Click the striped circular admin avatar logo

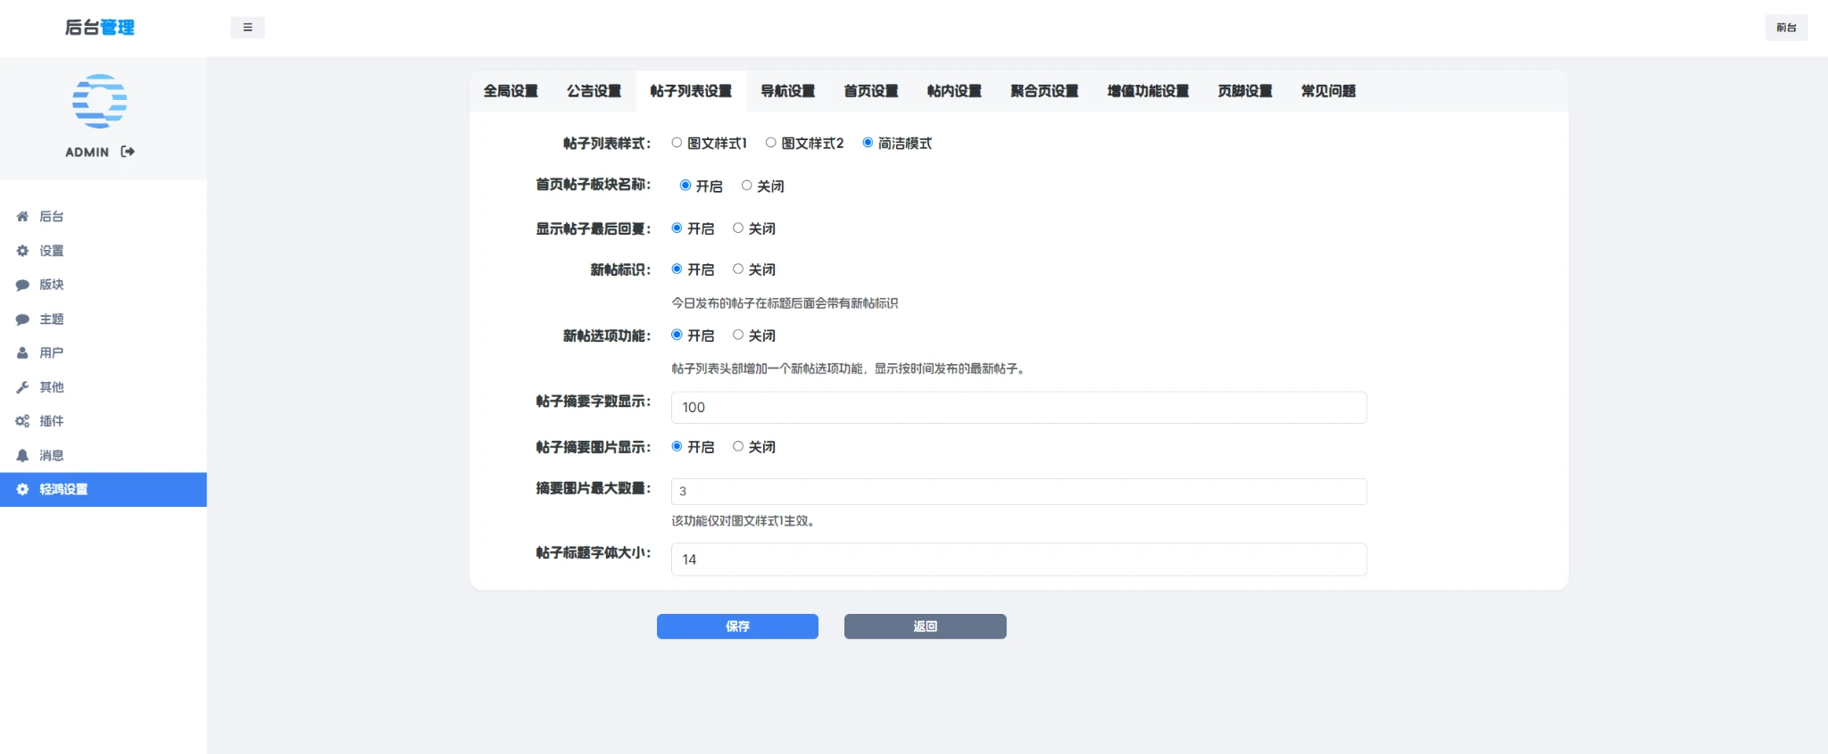(99, 101)
